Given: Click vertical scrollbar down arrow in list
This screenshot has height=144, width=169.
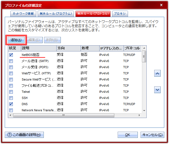Looking at the screenshot, I should [x=144, y=110].
